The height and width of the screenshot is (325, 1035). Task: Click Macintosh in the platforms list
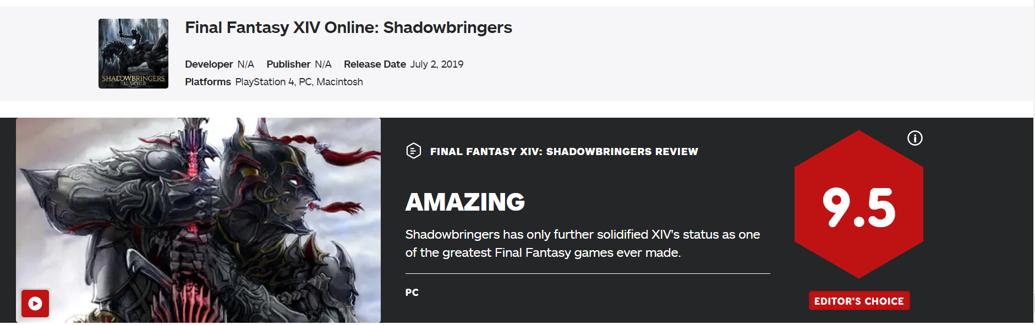pos(339,82)
